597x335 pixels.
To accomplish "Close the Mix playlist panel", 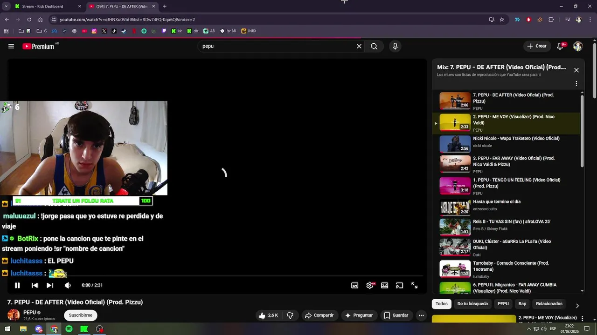I will (576, 70).
